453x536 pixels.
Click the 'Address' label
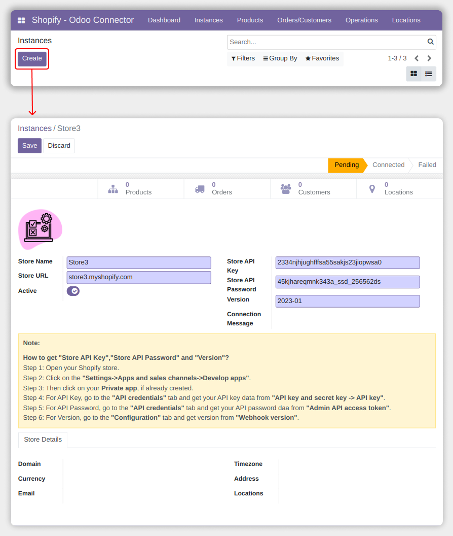click(x=246, y=479)
